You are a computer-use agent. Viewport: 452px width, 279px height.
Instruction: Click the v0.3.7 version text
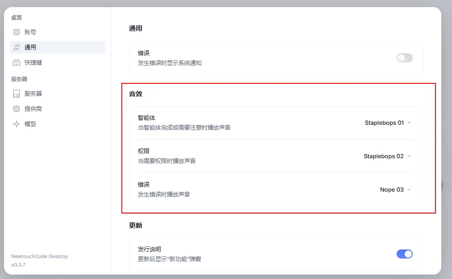18,265
